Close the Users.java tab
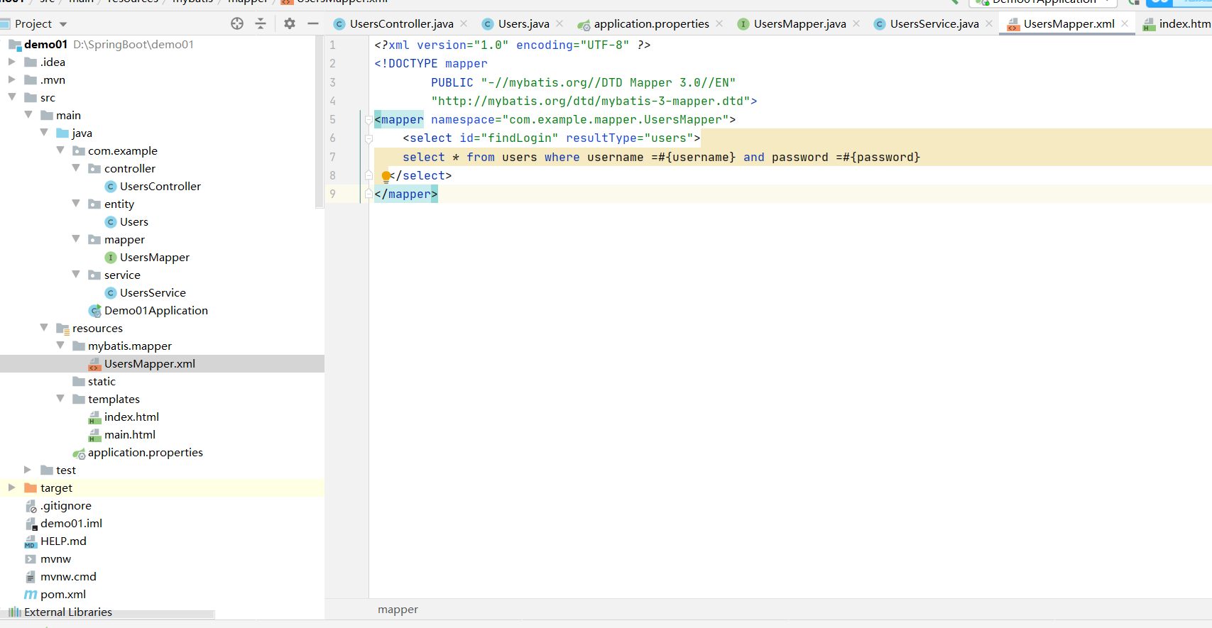Viewport: 1212px width, 628px height. tap(559, 23)
